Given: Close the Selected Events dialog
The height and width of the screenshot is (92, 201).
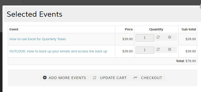Looking at the screenshot, I should 200,6.
